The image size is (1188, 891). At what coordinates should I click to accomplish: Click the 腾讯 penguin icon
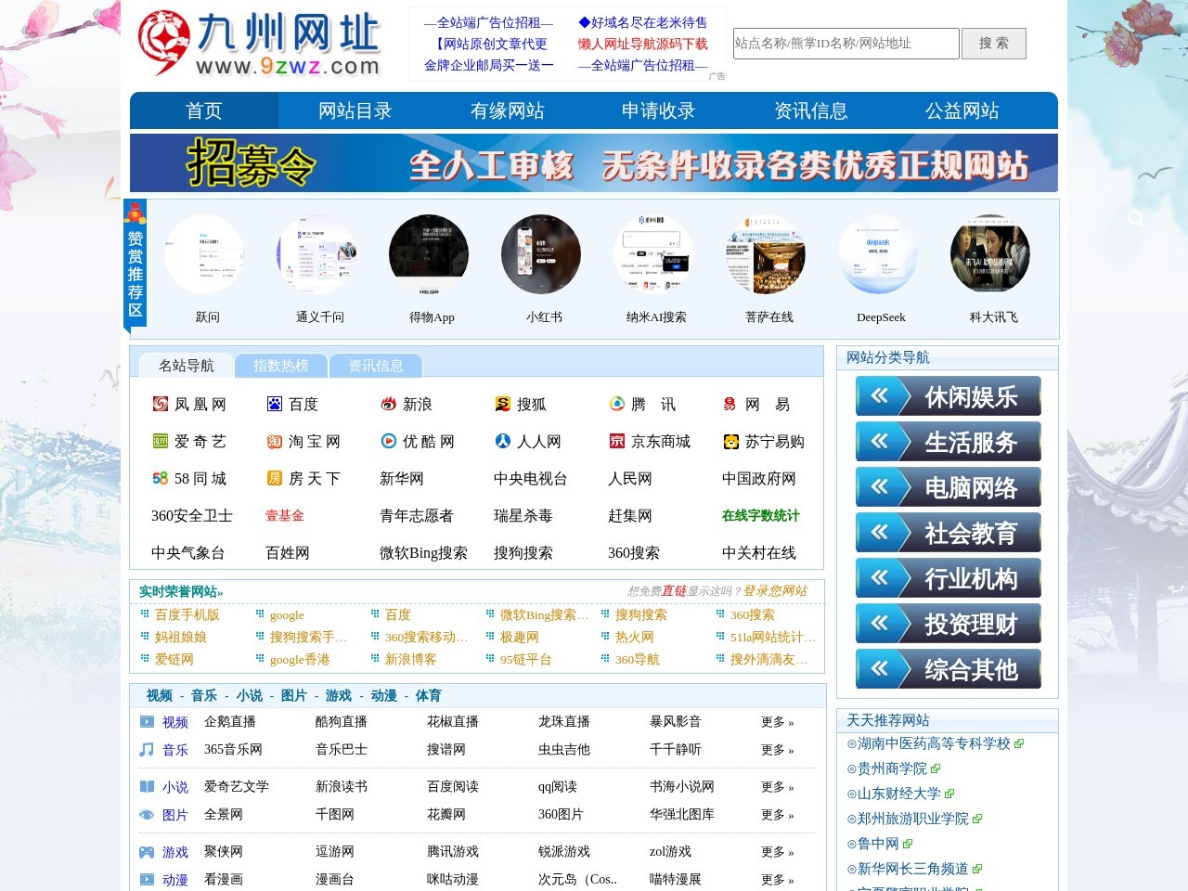tap(615, 403)
